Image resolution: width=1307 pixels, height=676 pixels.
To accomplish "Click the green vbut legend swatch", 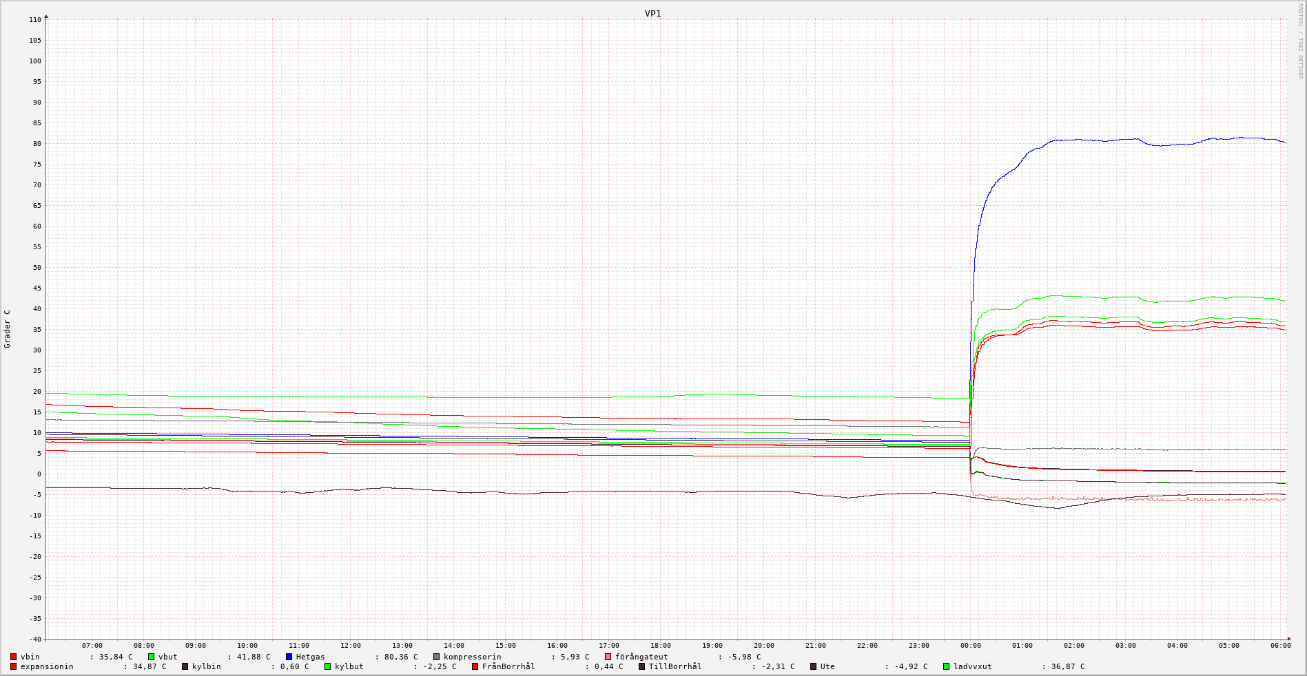I will pyautogui.click(x=152, y=657).
